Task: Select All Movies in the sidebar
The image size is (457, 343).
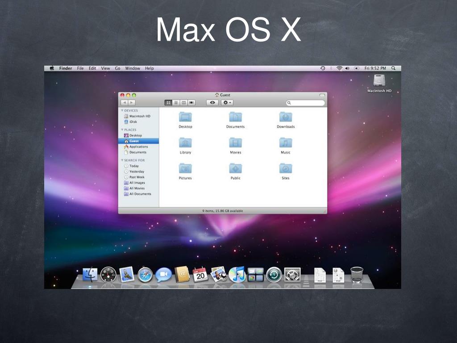Action: [138, 188]
